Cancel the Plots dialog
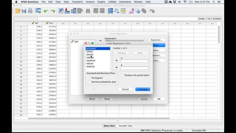This screenshot has height=133, width=236. pyautogui.click(x=125, y=89)
